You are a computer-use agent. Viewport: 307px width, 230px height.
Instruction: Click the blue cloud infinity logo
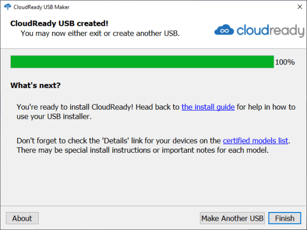224,30
